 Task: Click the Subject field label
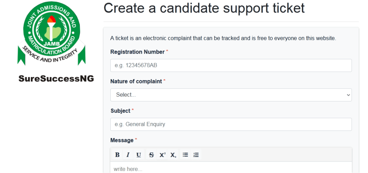(x=120, y=111)
